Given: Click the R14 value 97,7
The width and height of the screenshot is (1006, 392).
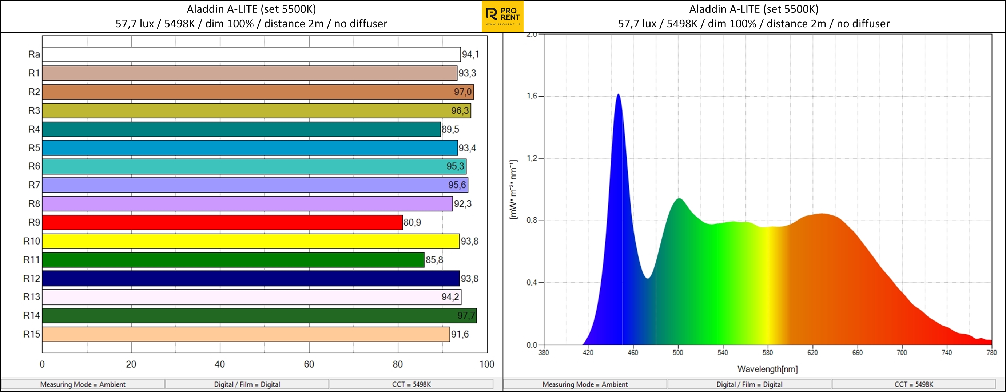Looking at the screenshot, I should pos(466,316).
